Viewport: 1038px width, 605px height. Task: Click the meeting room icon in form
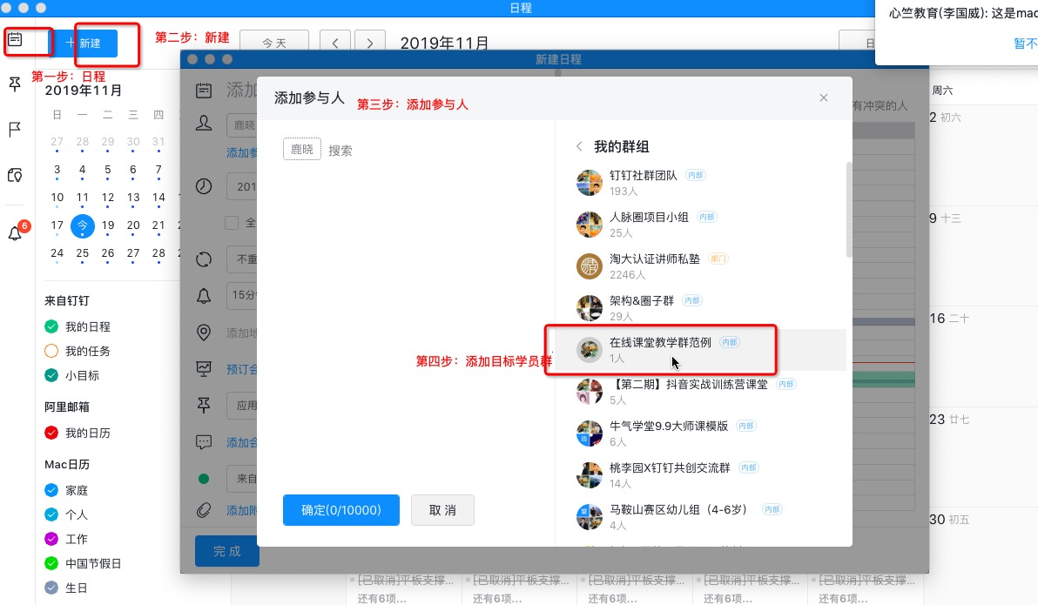204,369
